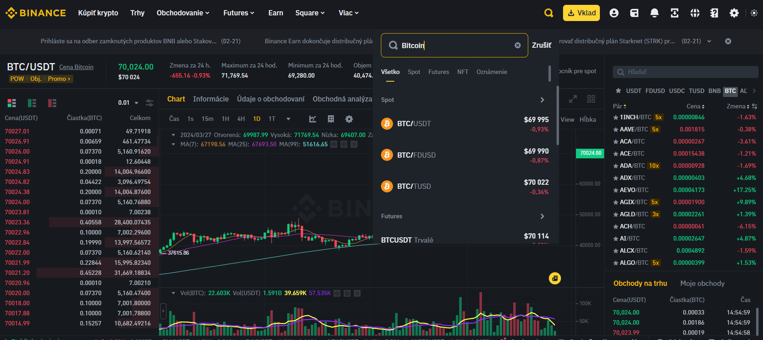Open the help question-mark icon
The width and height of the screenshot is (763, 340).
click(x=714, y=13)
